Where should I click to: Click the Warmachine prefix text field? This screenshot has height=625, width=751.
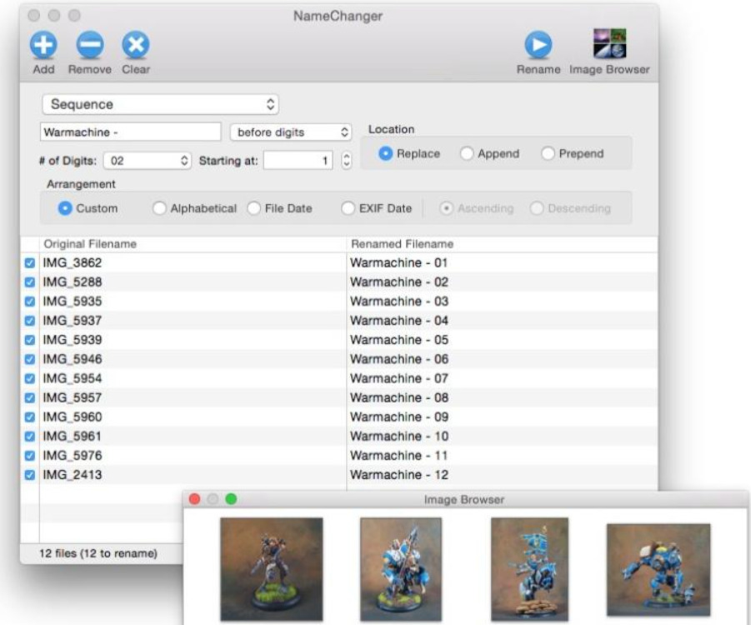coord(130,132)
